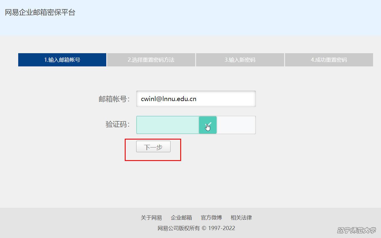Open the 官方微博 footer link
The width and height of the screenshot is (381, 238).
click(x=211, y=218)
